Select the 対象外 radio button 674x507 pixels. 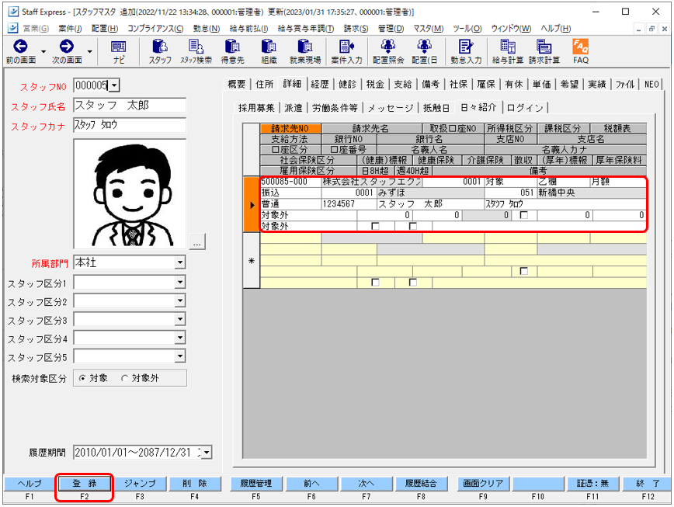pyautogui.click(x=125, y=379)
